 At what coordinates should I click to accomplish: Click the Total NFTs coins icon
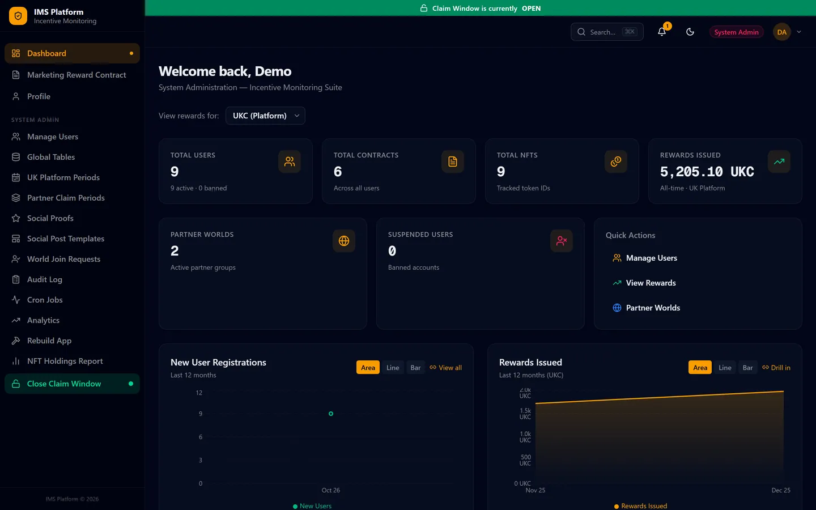616,161
